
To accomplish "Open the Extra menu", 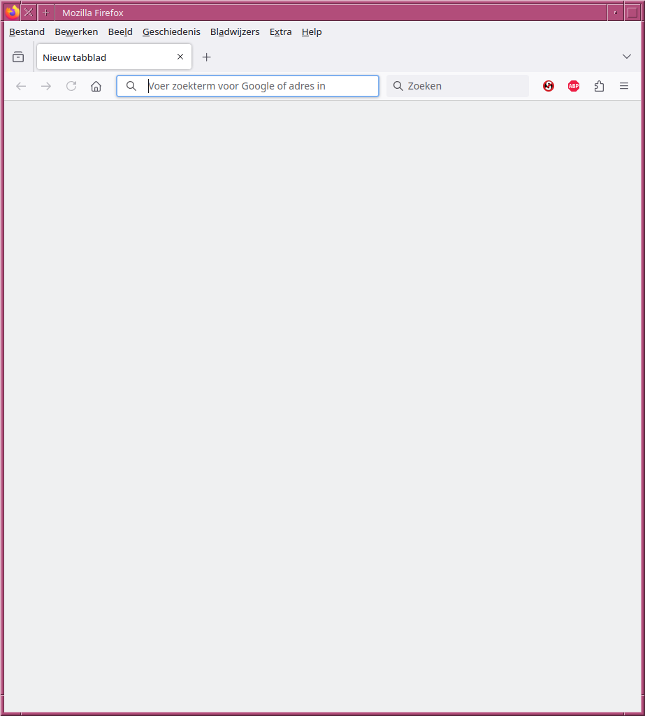I will pos(280,32).
